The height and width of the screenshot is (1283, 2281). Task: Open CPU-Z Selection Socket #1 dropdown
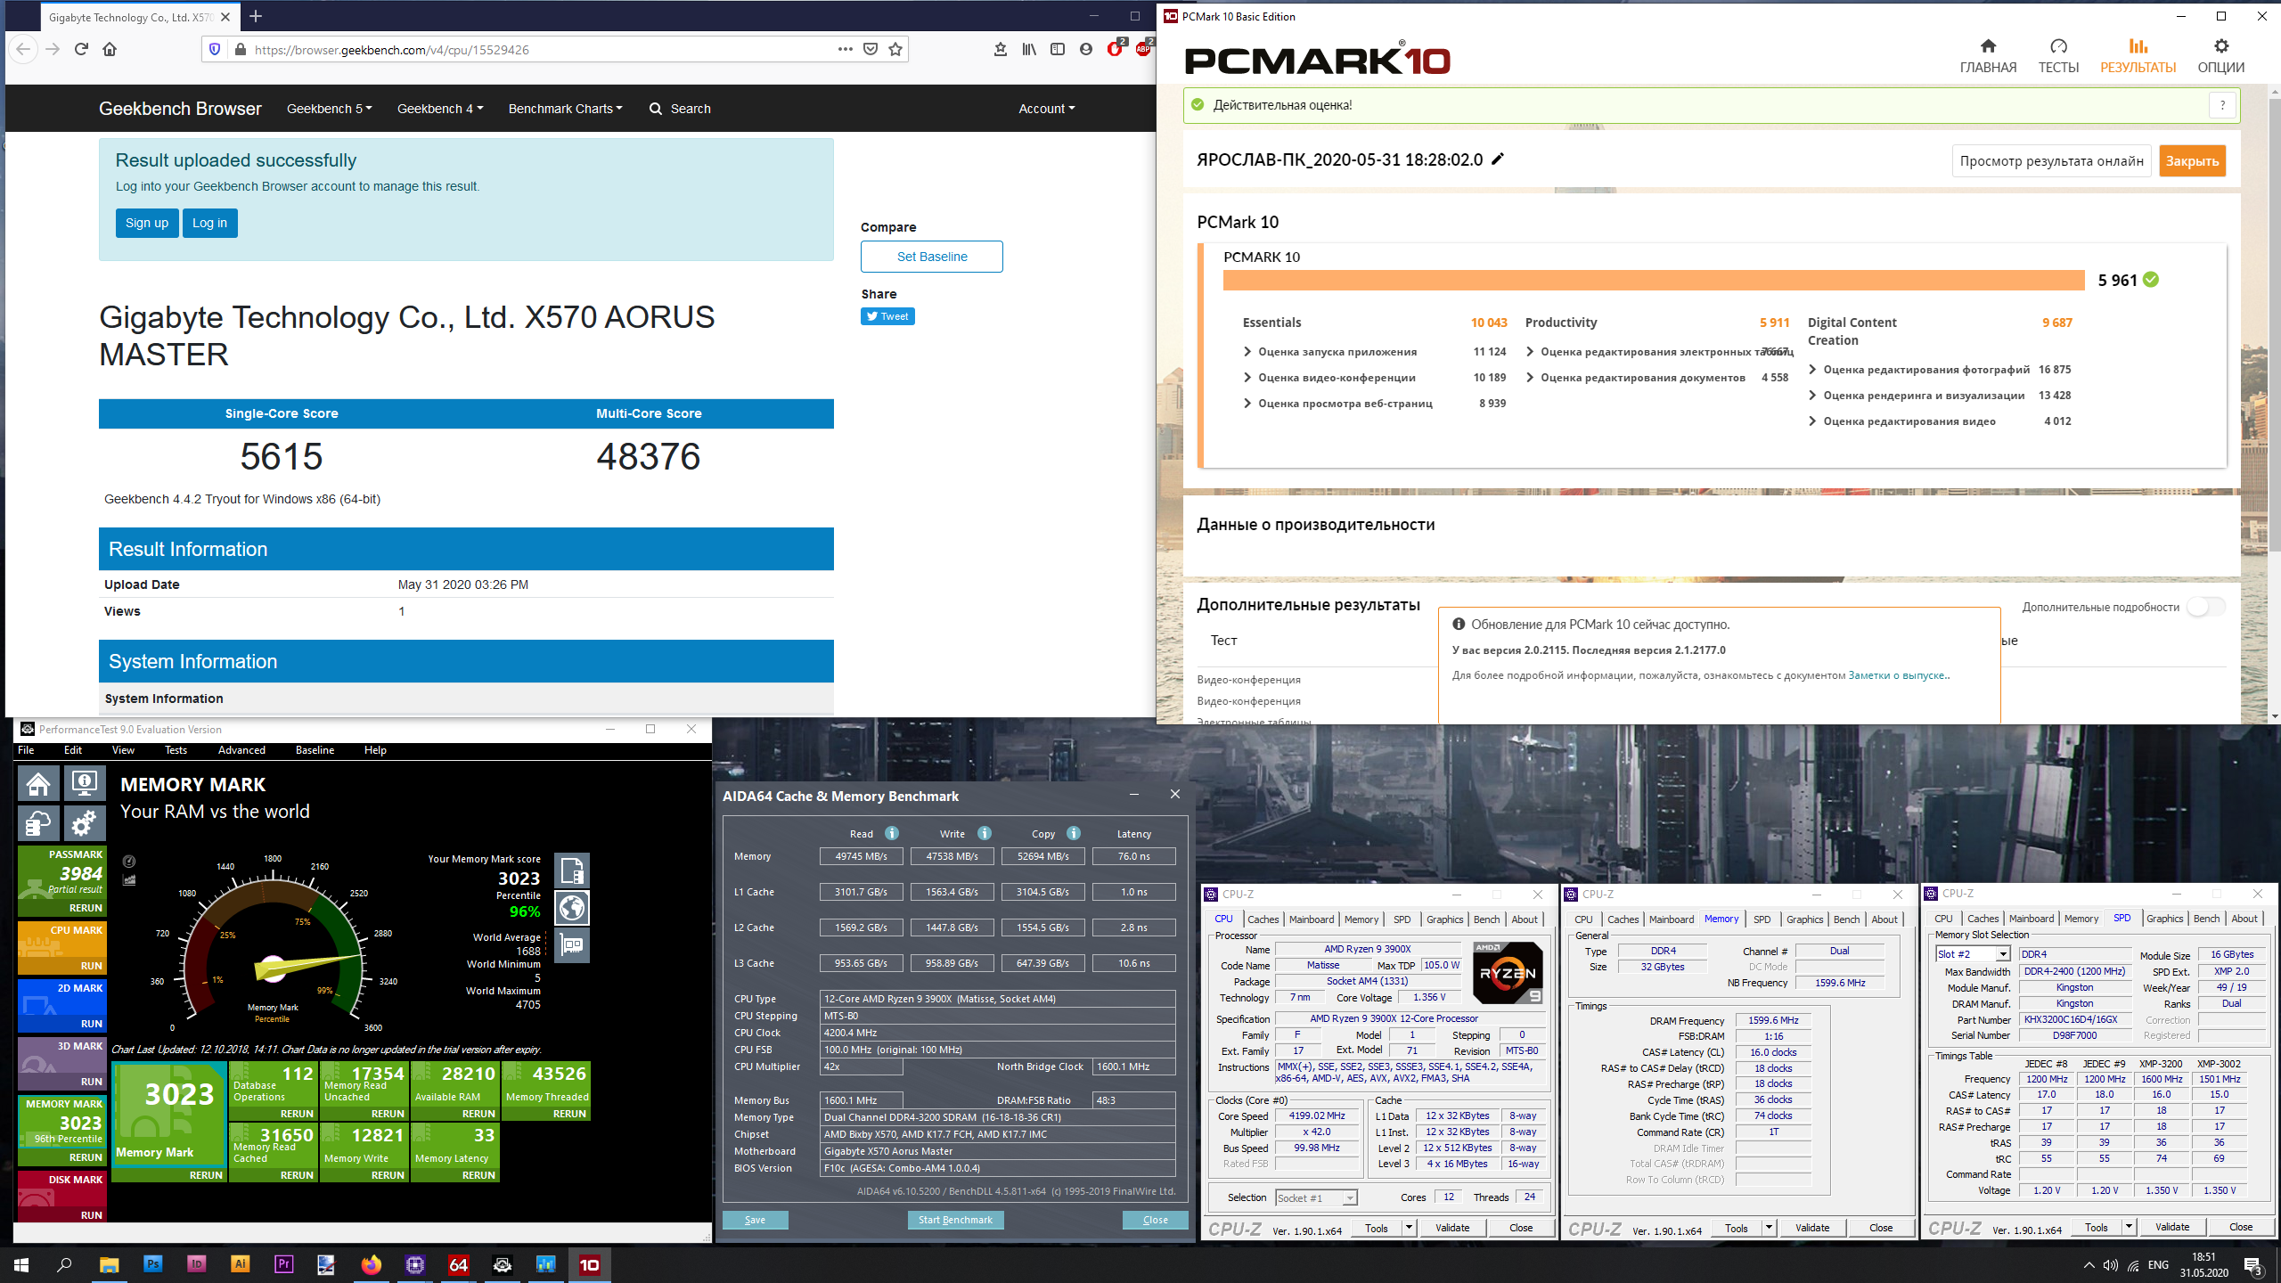click(1316, 1197)
